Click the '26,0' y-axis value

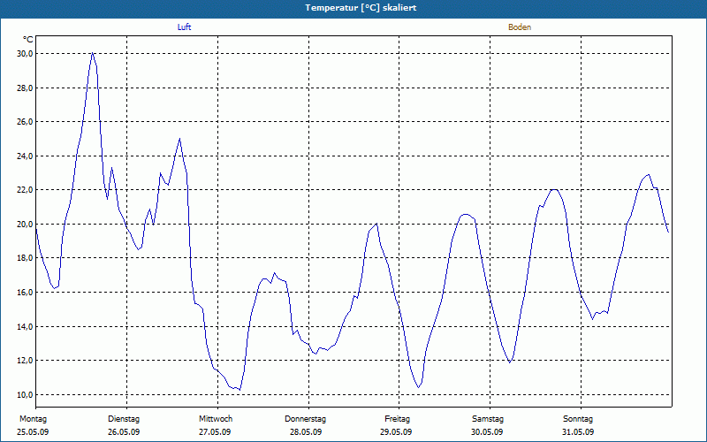pyautogui.click(x=25, y=122)
